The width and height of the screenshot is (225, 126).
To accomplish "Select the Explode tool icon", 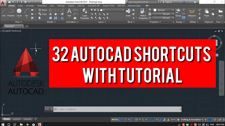I will click(x=62, y=14).
